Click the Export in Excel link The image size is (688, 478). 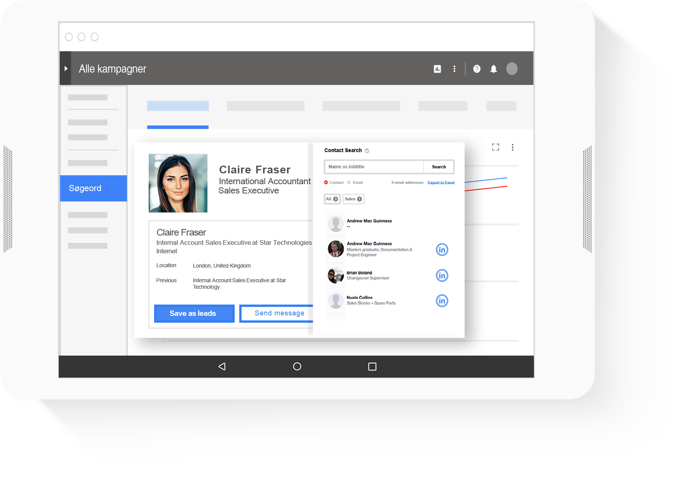[441, 183]
